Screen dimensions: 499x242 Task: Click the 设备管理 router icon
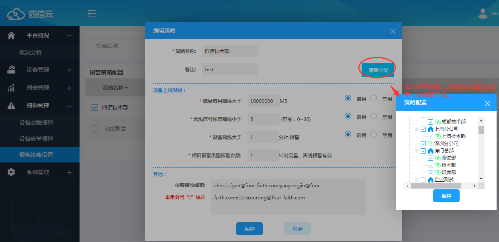pos(11,70)
